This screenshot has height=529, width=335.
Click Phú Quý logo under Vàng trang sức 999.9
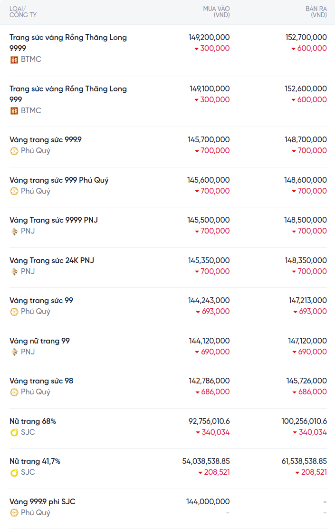(14, 151)
